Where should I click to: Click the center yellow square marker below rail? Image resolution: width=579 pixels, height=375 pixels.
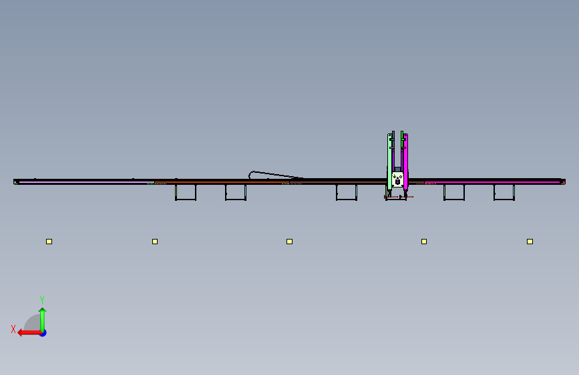(x=290, y=242)
